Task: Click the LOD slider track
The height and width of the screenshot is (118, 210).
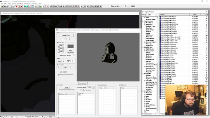Action: coord(66,75)
